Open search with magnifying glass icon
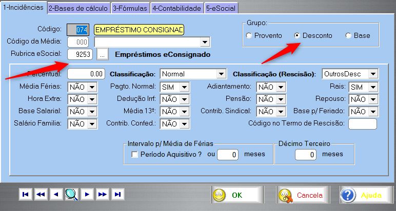Image resolution: width=396 pixels, height=211 pixels. [71, 195]
